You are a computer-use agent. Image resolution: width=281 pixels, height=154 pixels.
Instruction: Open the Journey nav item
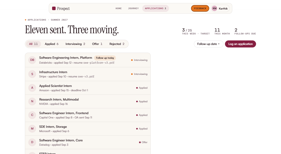pyautogui.click(x=133, y=8)
